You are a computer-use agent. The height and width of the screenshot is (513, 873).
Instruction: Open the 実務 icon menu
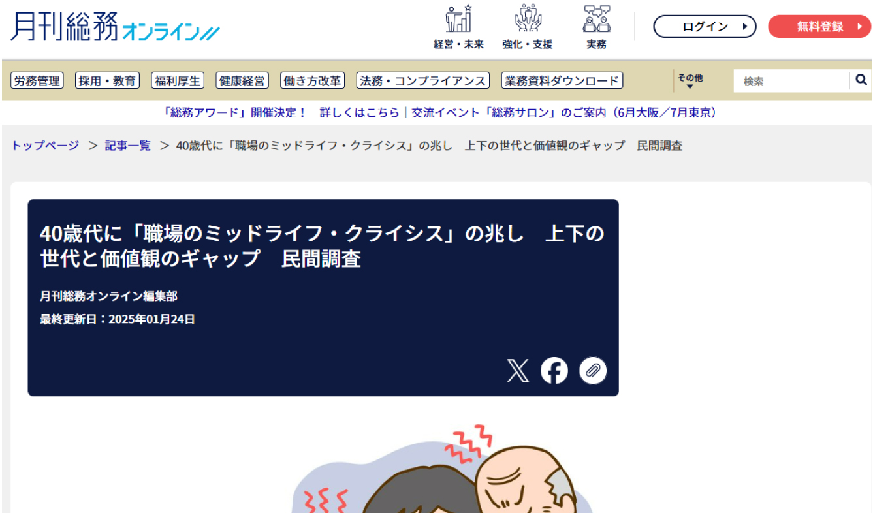pos(596,27)
